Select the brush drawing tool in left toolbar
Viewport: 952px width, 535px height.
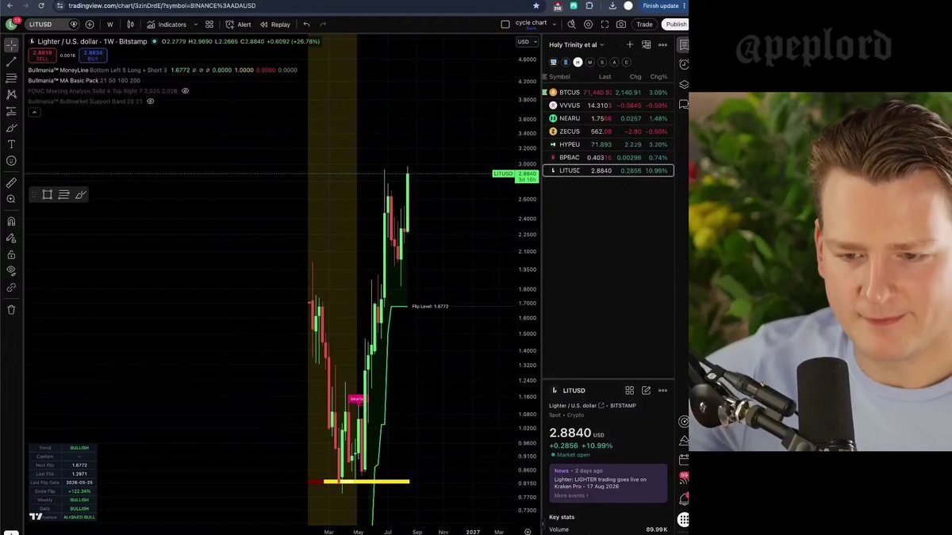[x=11, y=128]
